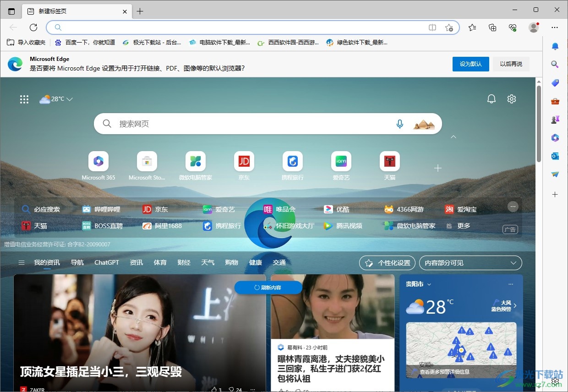Image resolution: width=568 pixels, height=392 pixels.
Task: Open the 爱奇艺 quick link tile
Action: tap(341, 166)
